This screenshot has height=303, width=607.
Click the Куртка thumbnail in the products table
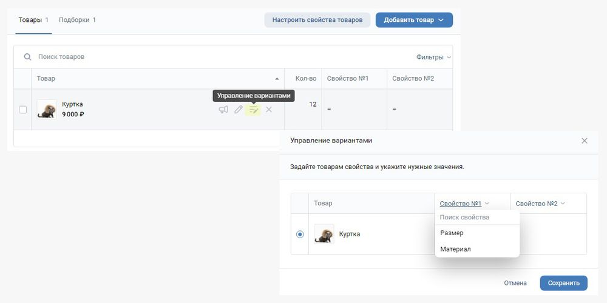(47, 109)
